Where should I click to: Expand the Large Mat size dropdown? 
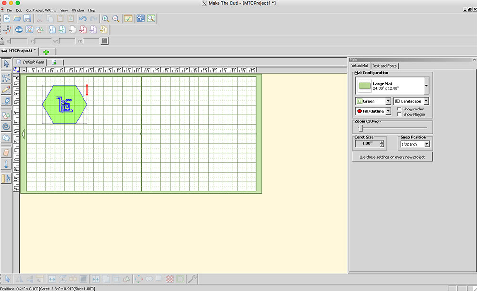click(426, 86)
